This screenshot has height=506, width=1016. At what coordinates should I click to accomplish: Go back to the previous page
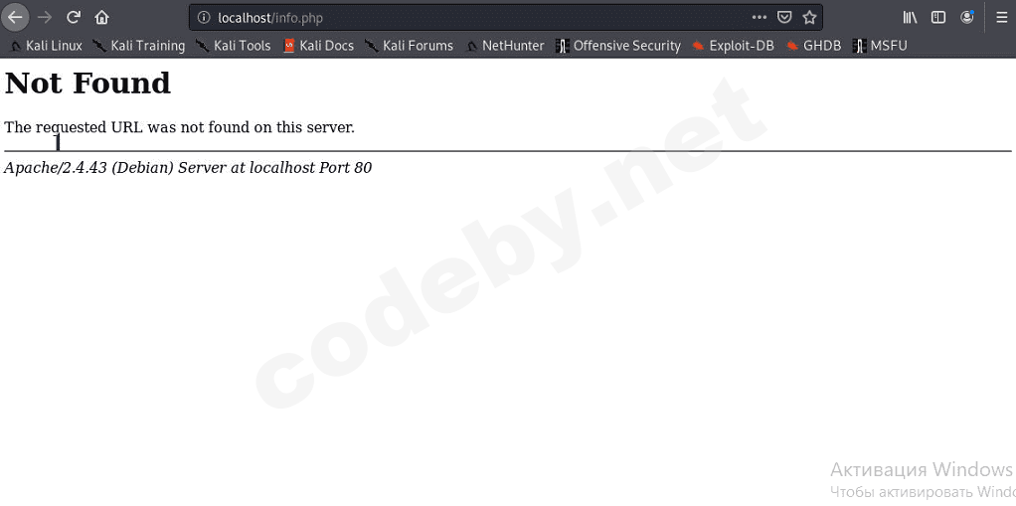[15, 18]
